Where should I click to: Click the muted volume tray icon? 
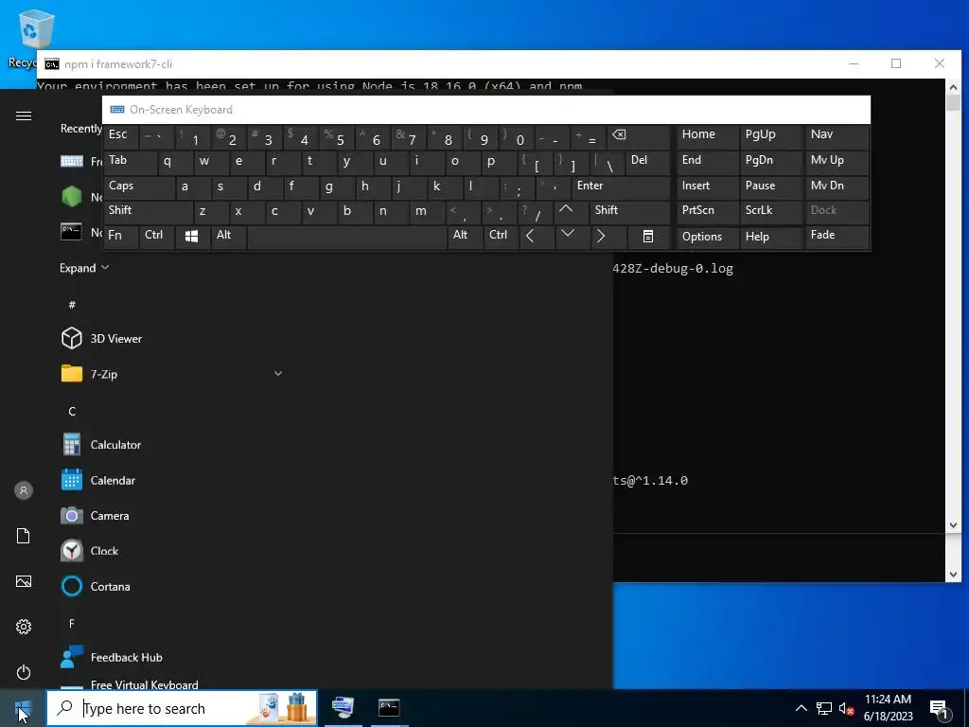coord(846,708)
